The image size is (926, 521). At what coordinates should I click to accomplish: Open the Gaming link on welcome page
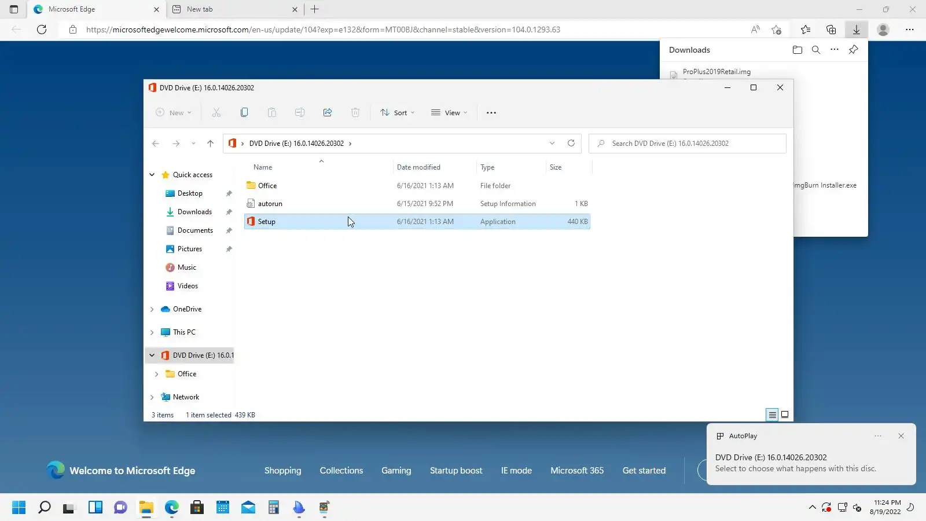tap(396, 471)
